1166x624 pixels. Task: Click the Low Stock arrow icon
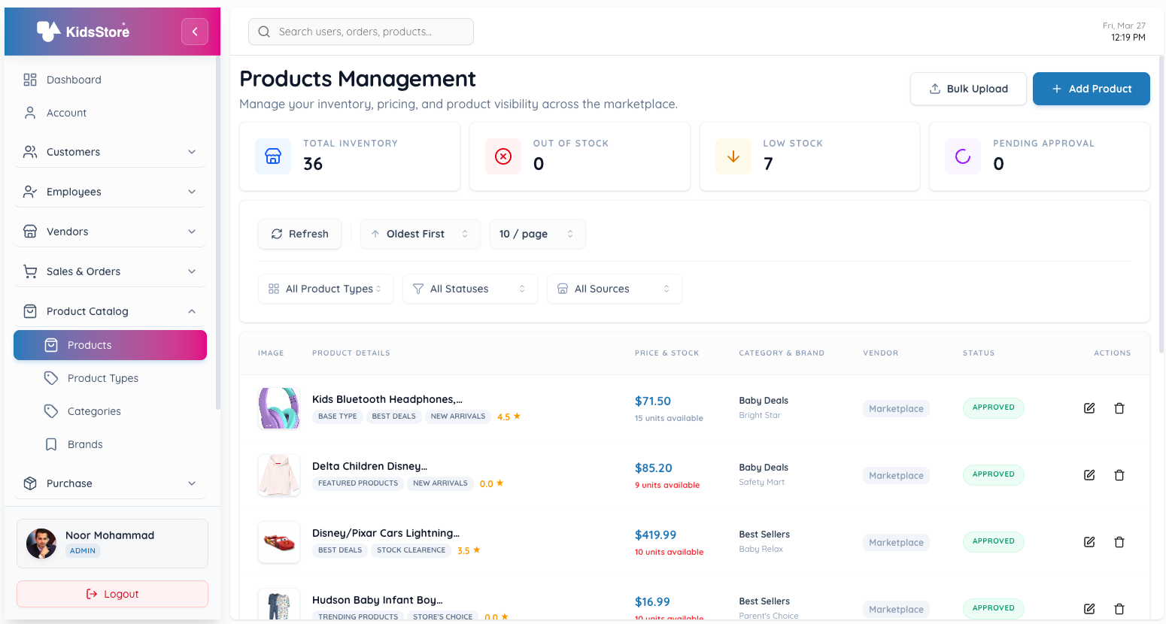(x=733, y=156)
